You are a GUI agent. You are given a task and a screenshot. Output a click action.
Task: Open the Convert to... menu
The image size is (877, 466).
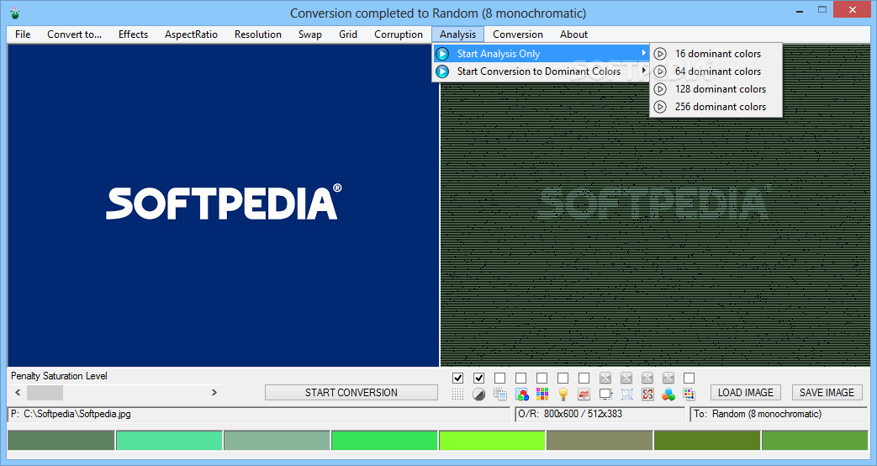(74, 34)
